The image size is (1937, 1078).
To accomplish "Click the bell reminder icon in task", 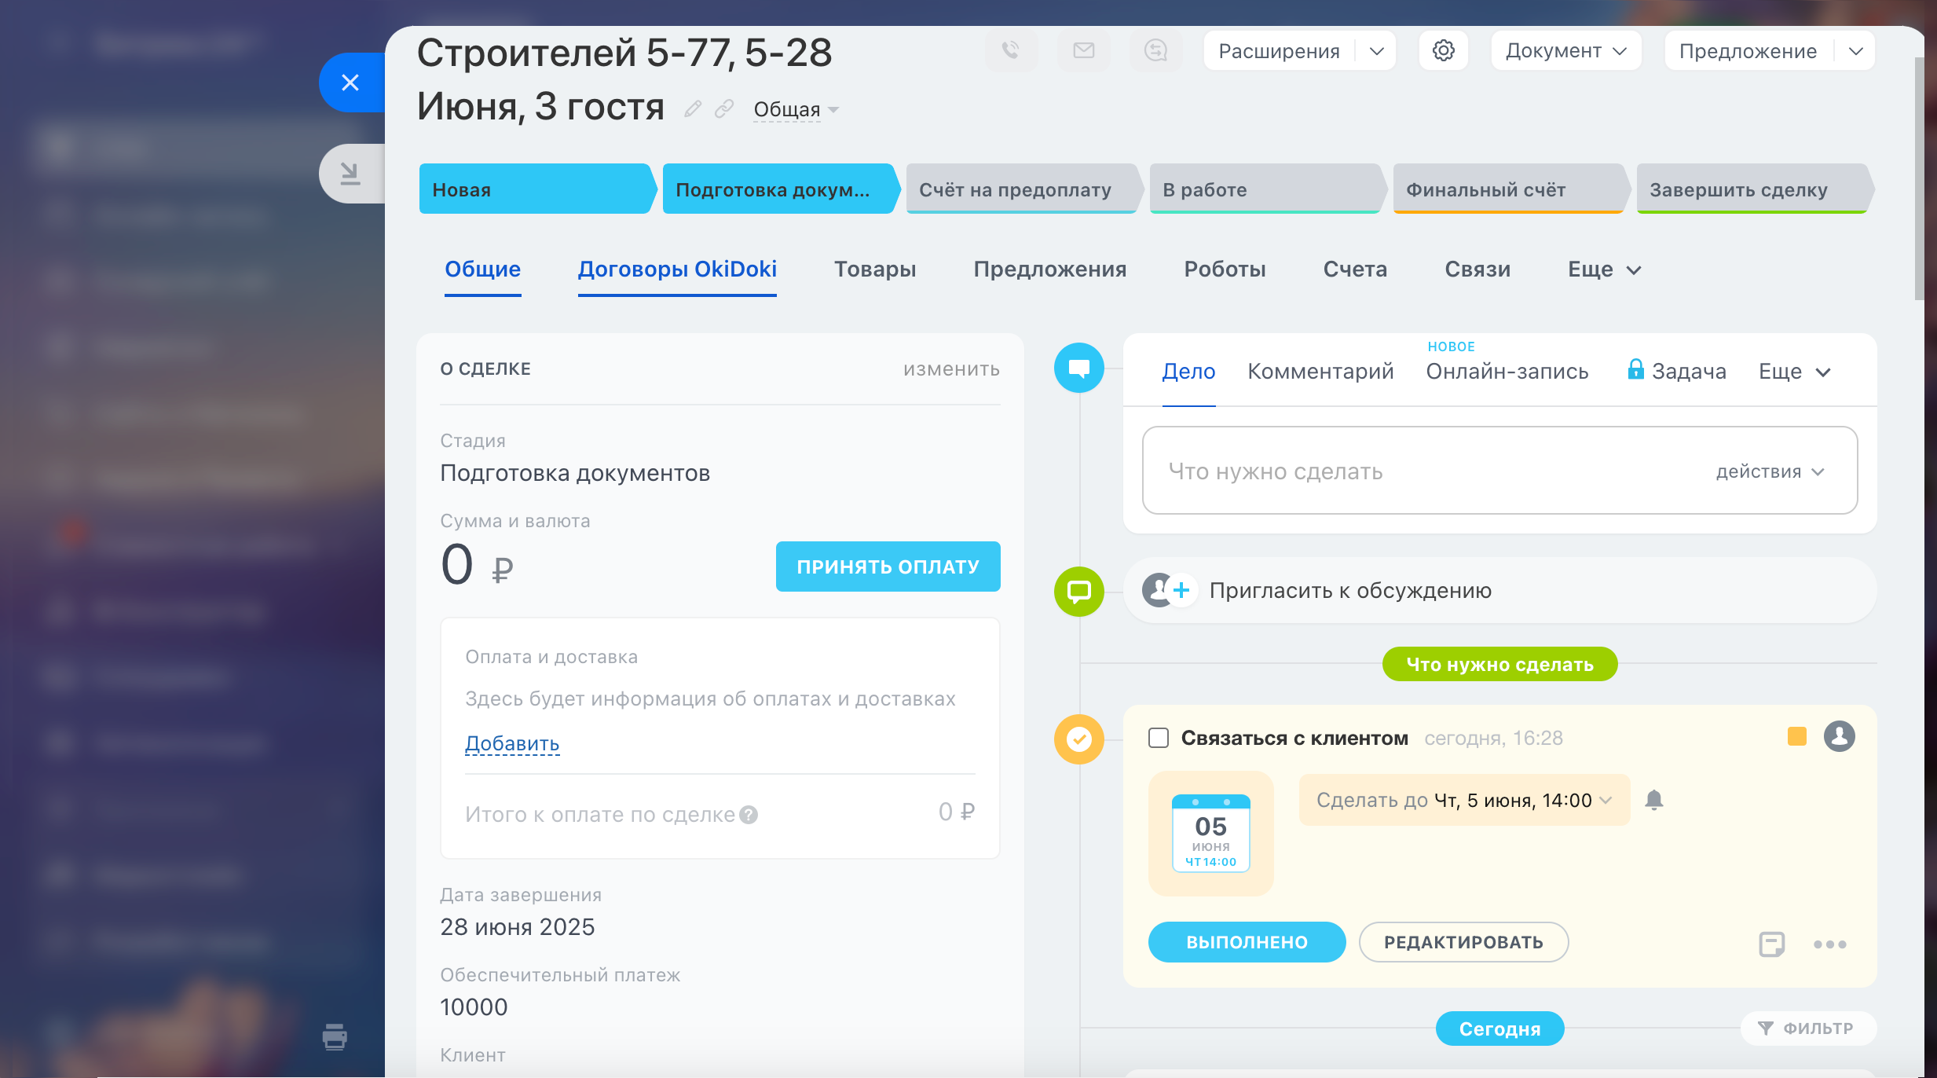I will pyautogui.click(x=1653, y=800).
